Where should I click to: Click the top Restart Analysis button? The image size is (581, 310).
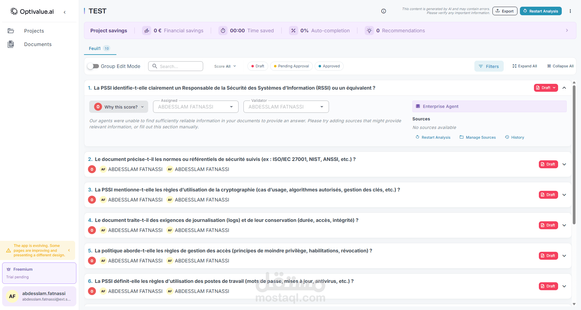(x=541, y=11)
